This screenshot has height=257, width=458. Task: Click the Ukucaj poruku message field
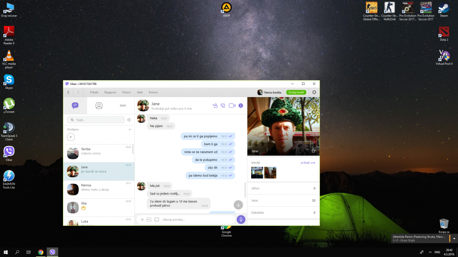pyautogui.click(x=198, y=219)
